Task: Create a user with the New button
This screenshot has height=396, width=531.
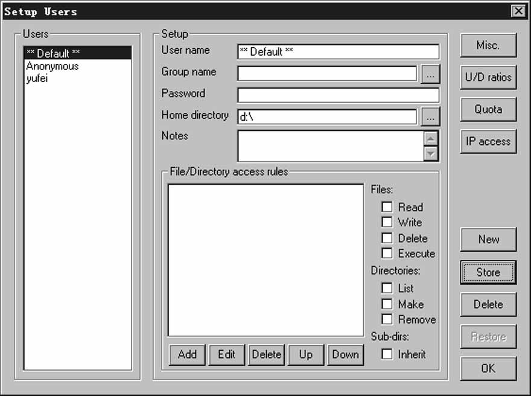Action: pos(488,240)
